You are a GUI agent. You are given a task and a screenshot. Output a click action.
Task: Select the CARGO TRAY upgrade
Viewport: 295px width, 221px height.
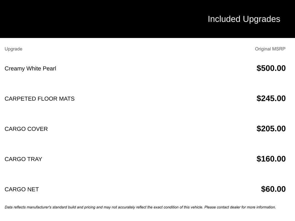point(23,159)
